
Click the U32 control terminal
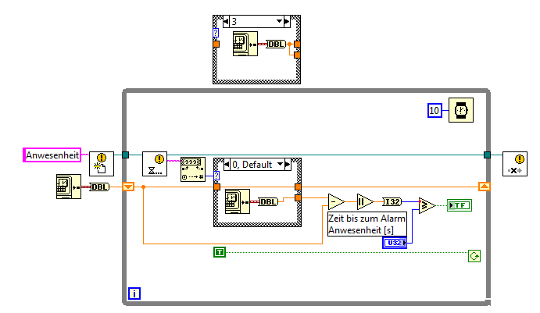coord(395,243)
